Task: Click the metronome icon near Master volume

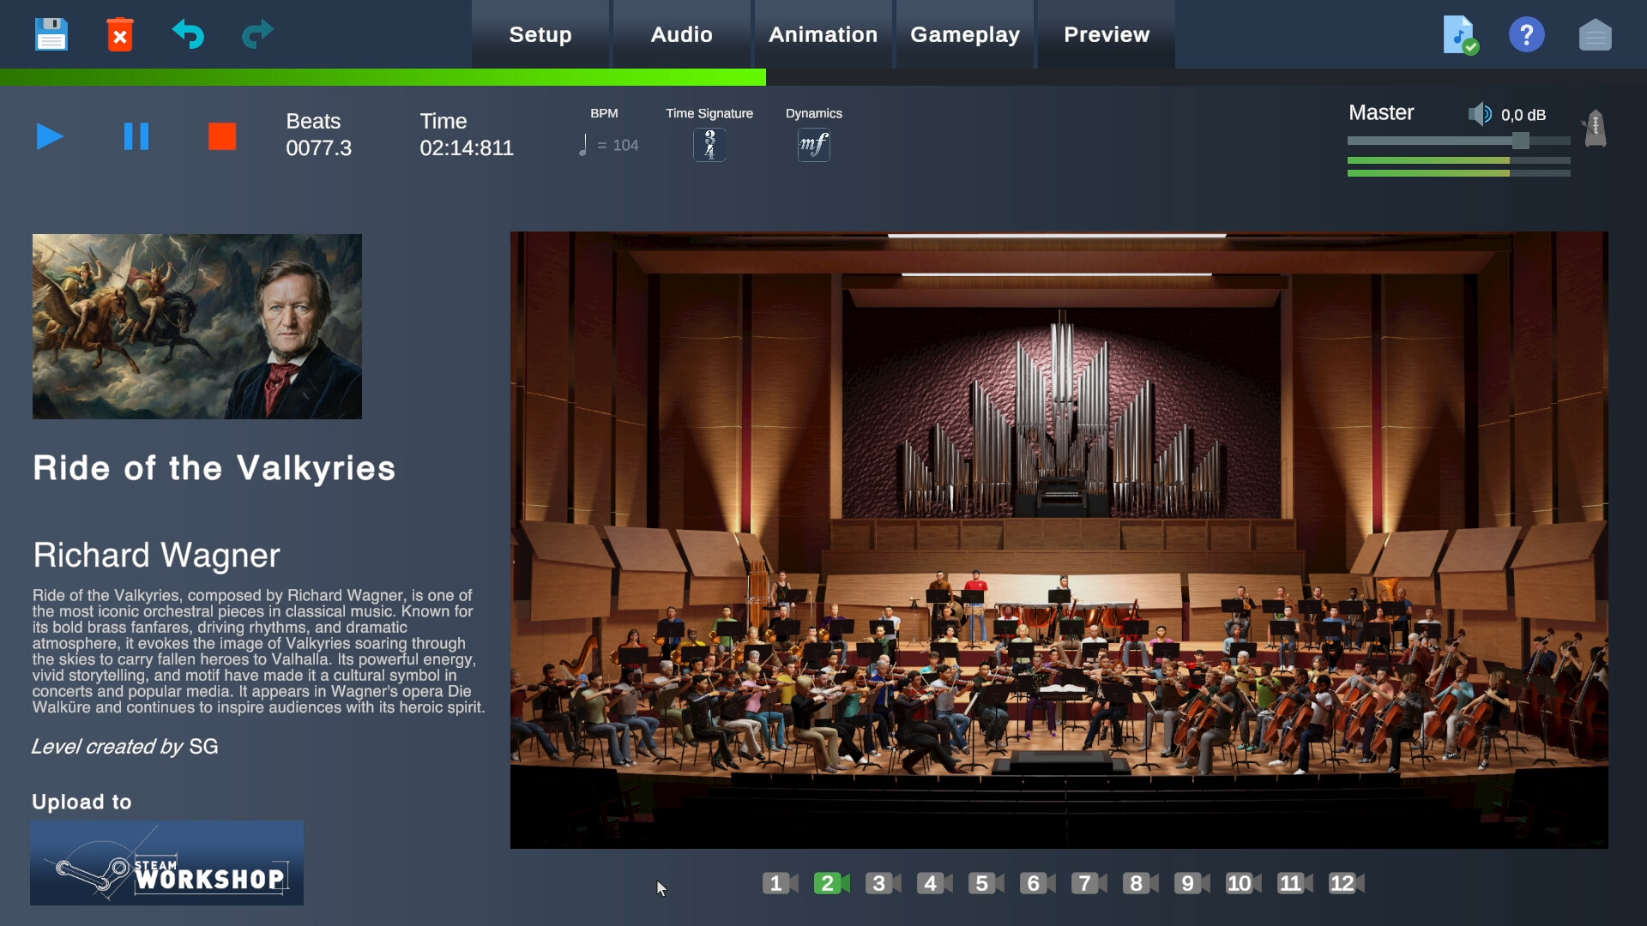Action: pos(1594,129)
